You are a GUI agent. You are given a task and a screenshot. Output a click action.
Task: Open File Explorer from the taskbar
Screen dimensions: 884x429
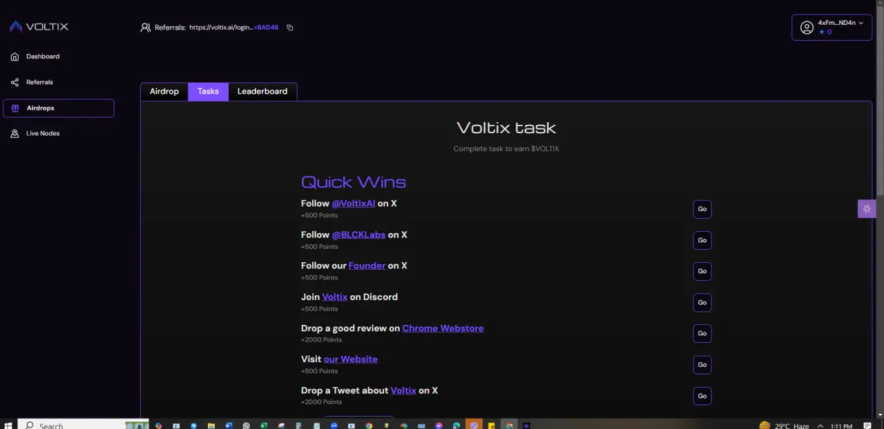pyautogui.click(x=211, y=426)
